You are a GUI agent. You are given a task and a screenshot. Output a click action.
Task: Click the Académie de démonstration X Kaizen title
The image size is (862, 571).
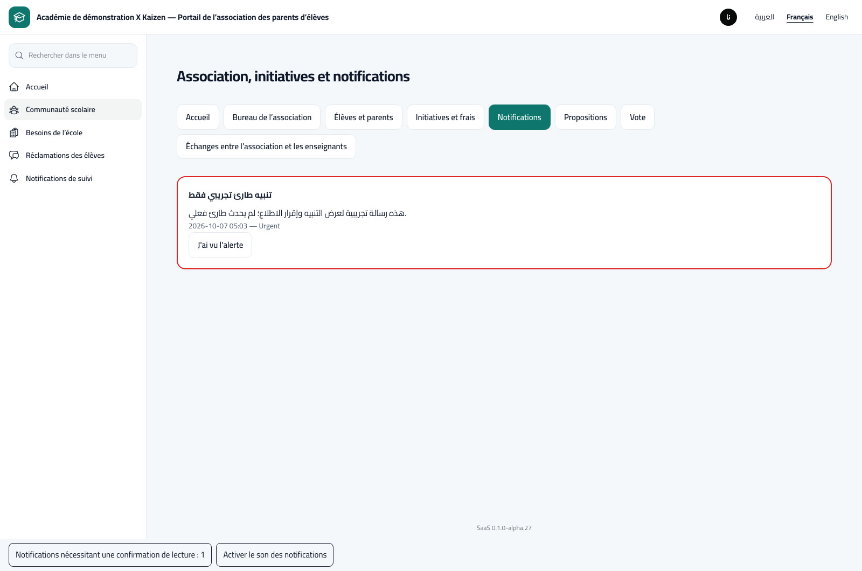pyautogui.click(x=183, y=17)
